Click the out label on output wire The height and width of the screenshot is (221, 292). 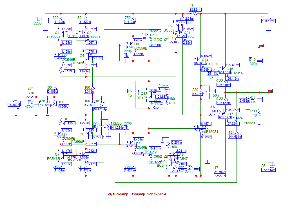tap(270, 91)
